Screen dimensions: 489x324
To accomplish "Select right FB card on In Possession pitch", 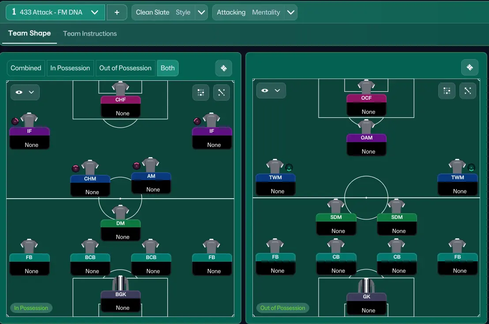I will pos(212,264).
